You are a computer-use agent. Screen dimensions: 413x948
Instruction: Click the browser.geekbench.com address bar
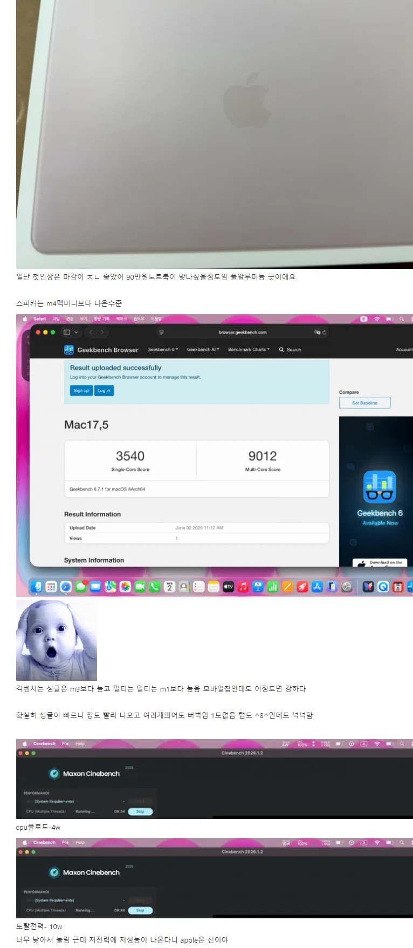click(243, 333)
